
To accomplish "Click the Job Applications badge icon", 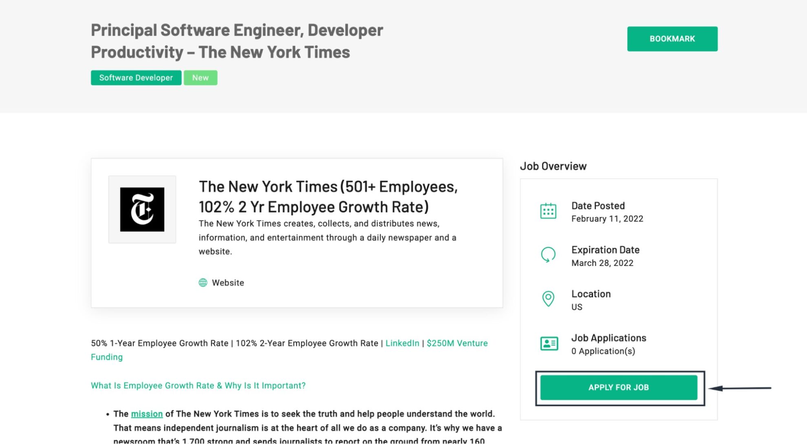I will (x=549, y=344).
